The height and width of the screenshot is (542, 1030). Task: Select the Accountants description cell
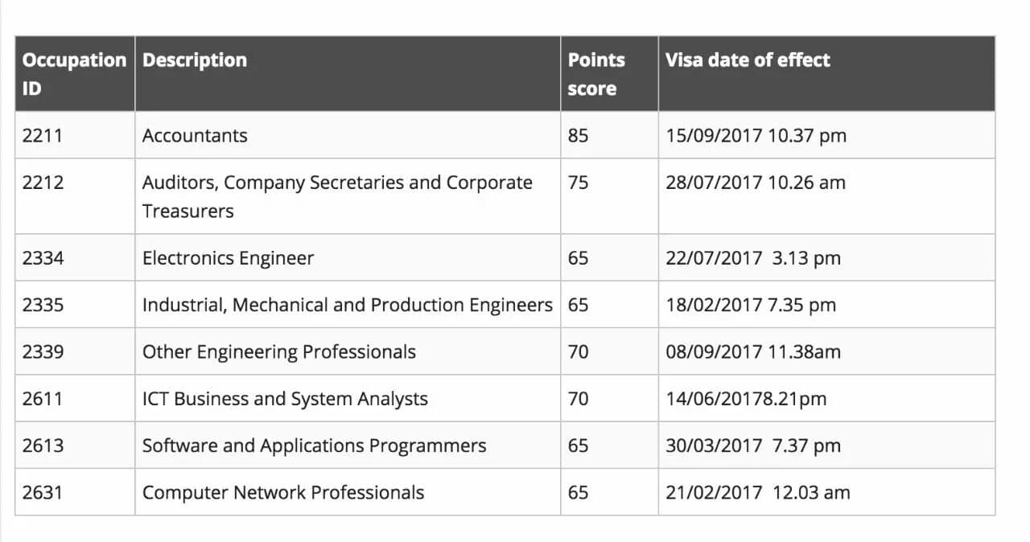(348, 135)
